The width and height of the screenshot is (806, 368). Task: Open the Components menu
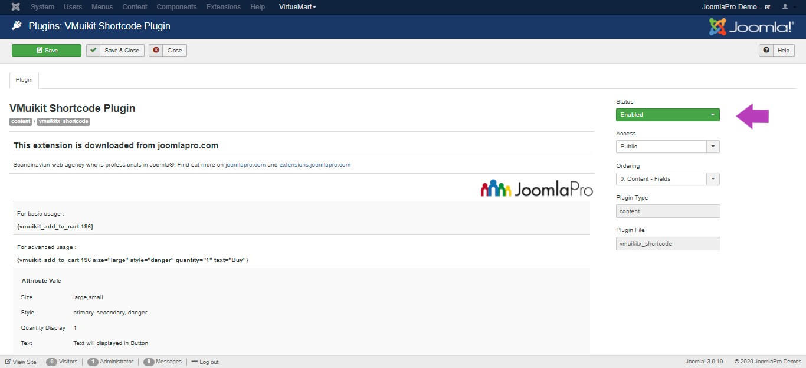click(176, 7)
